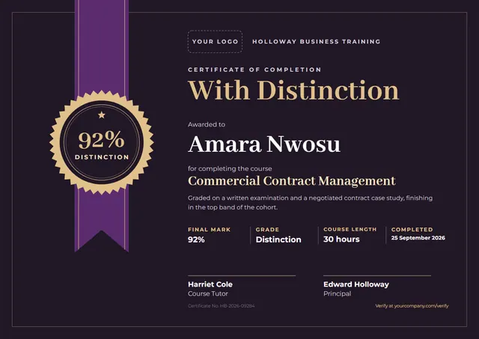Click the Awarded to label
Screen dimensions: 479x339
pyautogui.click(x=207, y=124)
